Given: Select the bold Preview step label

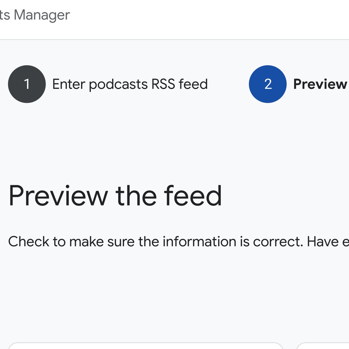Looking at the screenshot, I should [320, 84].
